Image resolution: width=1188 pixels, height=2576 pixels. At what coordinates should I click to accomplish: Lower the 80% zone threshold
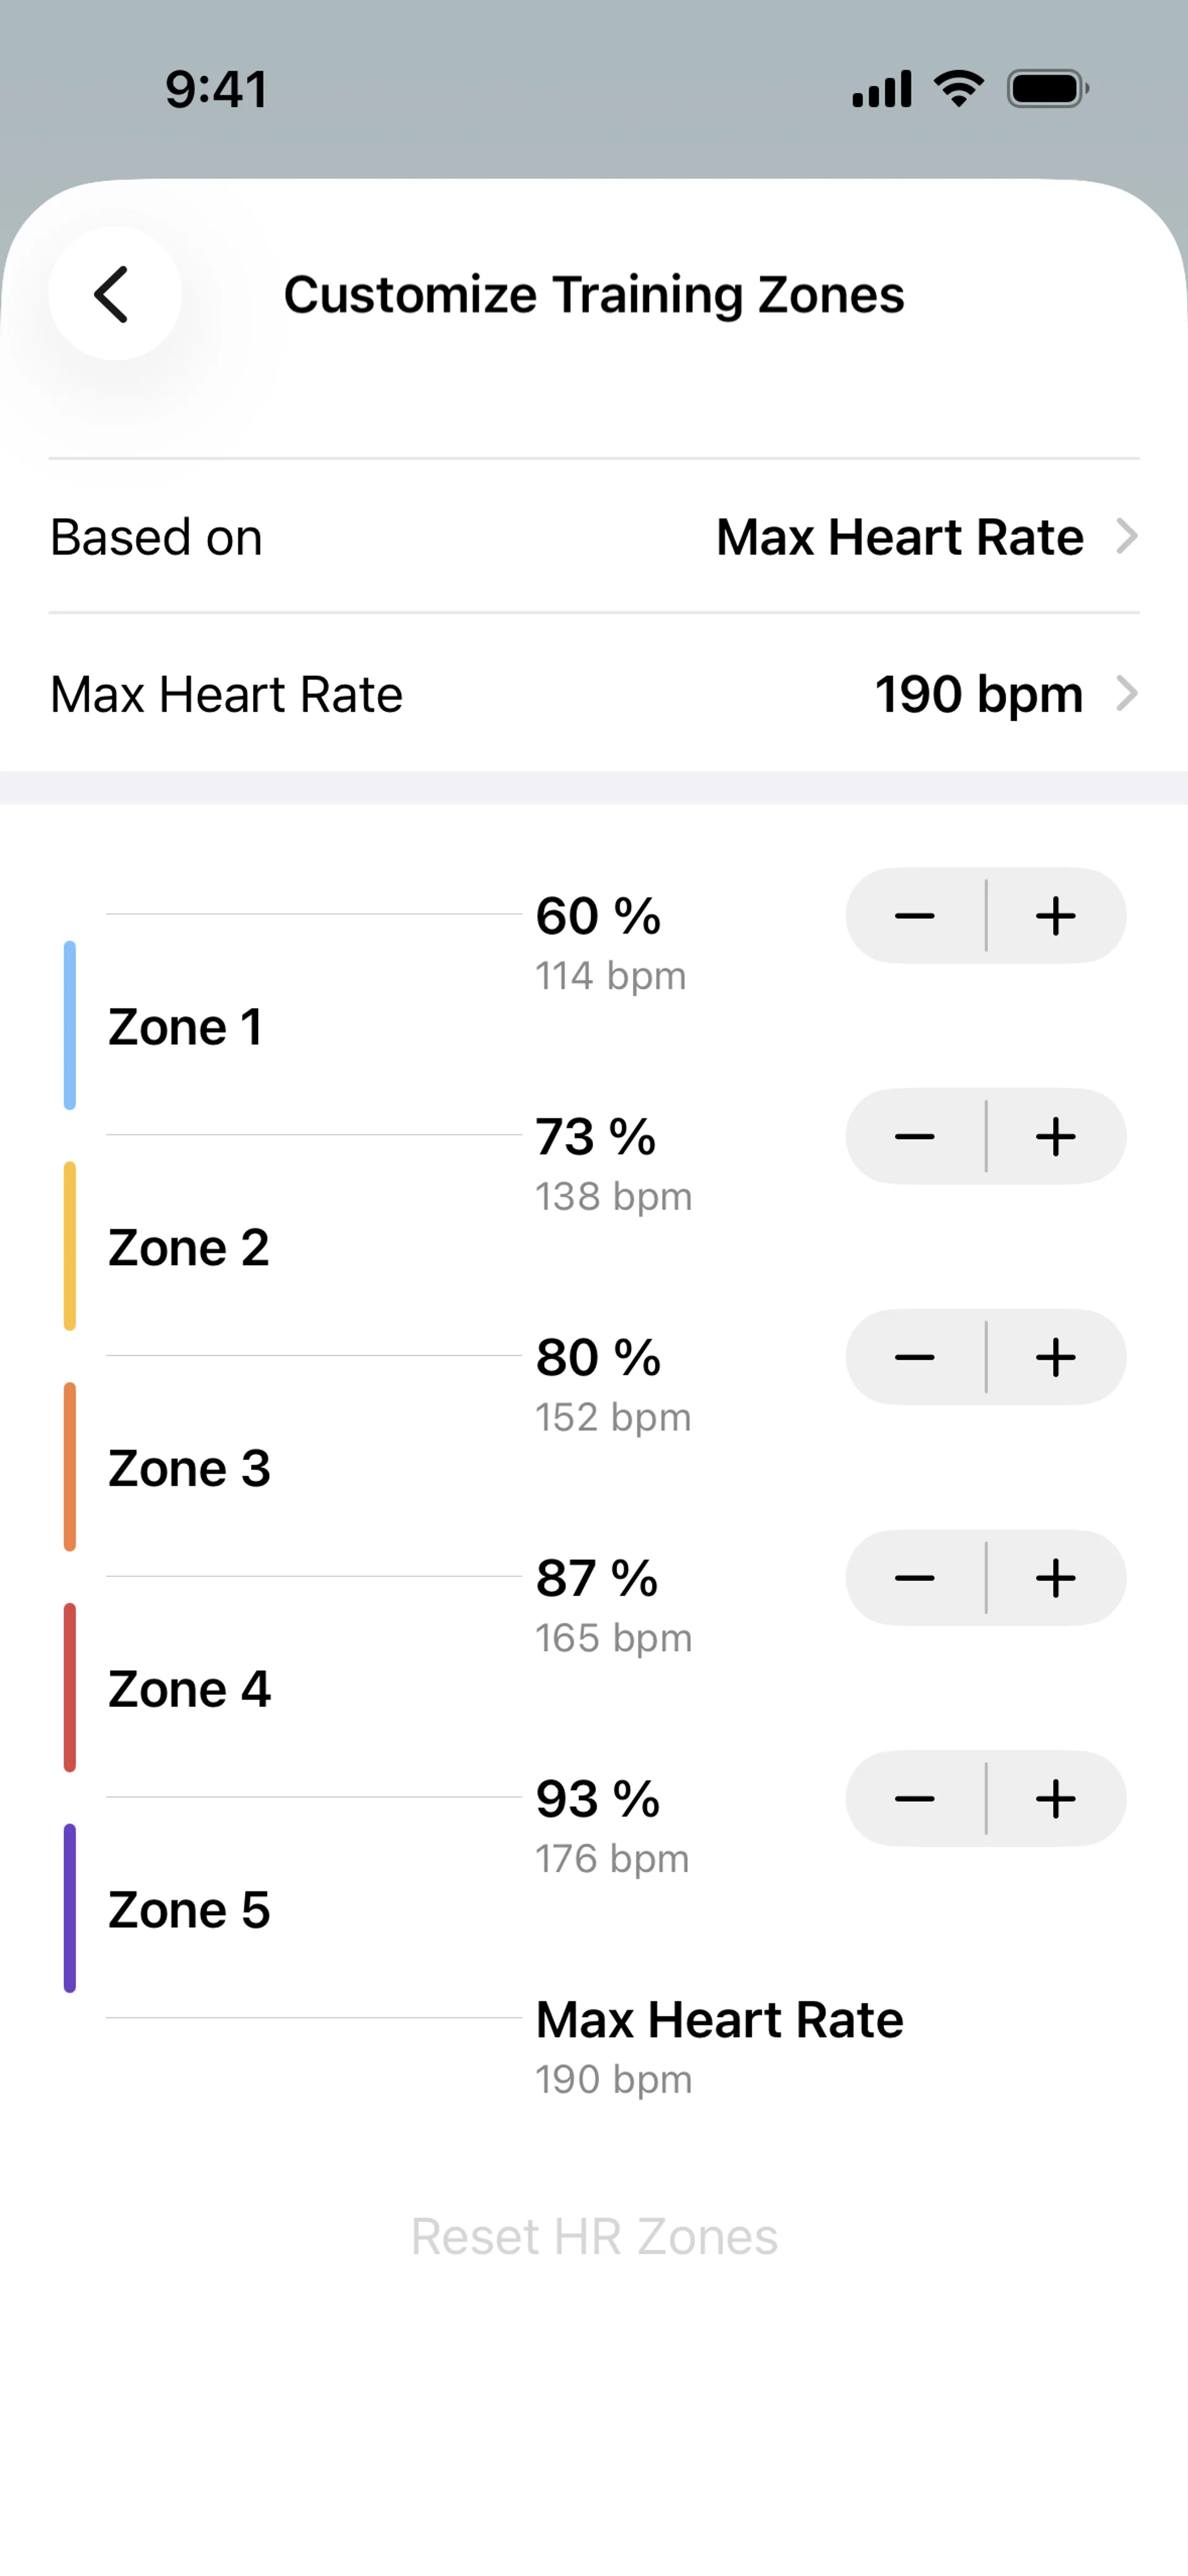(x=914, y=1358)
